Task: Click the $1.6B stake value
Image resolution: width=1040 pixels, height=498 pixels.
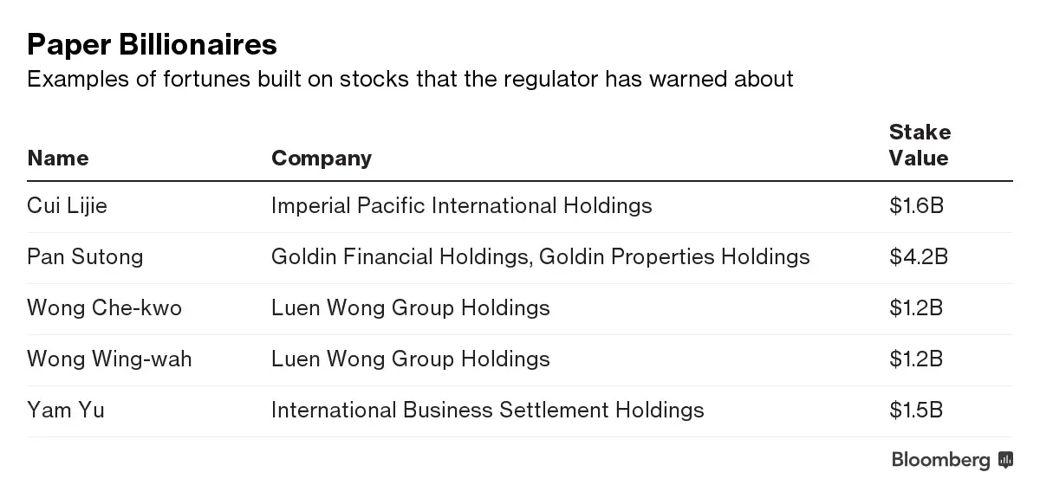Action: (x=916, y=206)
